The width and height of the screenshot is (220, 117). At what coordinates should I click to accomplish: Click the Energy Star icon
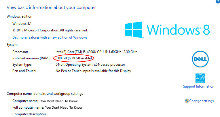click(x=200, y=78)
